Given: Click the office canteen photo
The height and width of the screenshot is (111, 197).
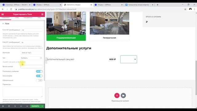Looking at the screenshot, I should click(110, 23).
